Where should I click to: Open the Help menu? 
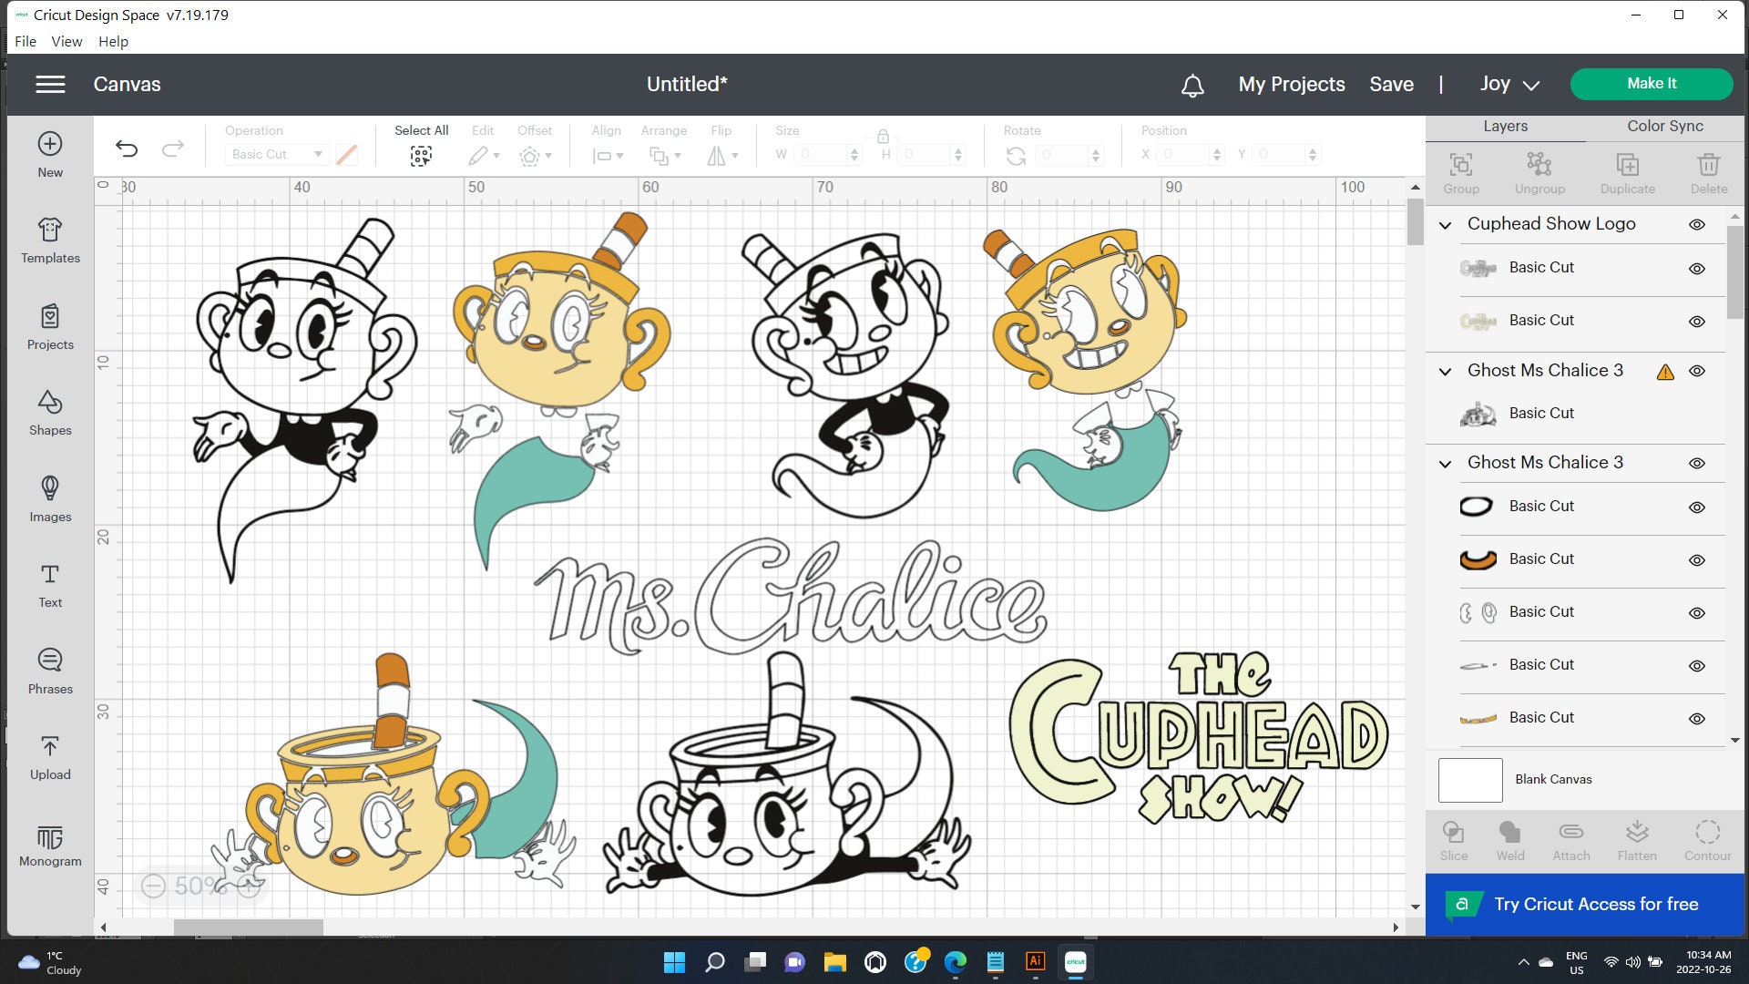(113, 41)
